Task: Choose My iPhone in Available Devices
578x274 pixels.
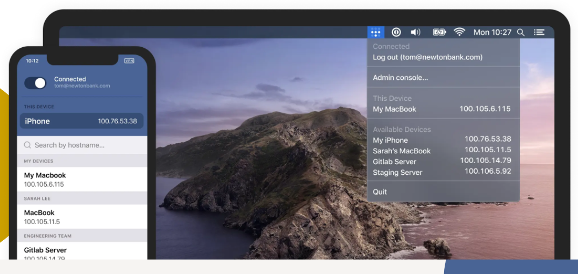Action: 444,140
